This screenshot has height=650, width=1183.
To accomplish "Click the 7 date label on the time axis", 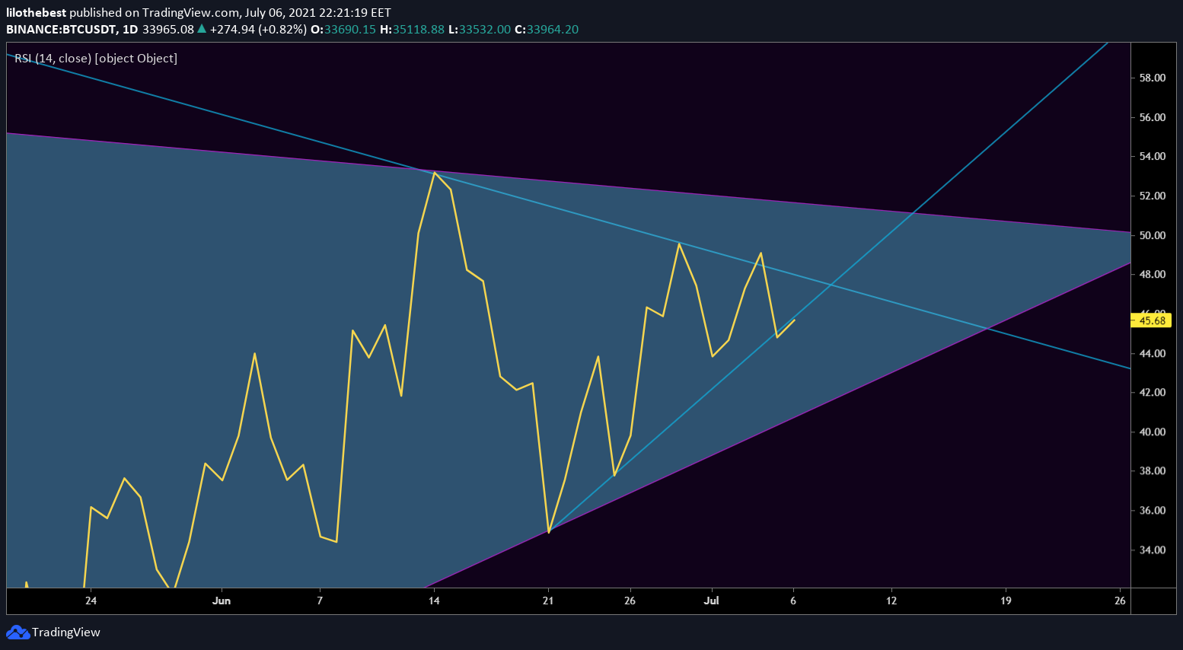I will [320, 601].
